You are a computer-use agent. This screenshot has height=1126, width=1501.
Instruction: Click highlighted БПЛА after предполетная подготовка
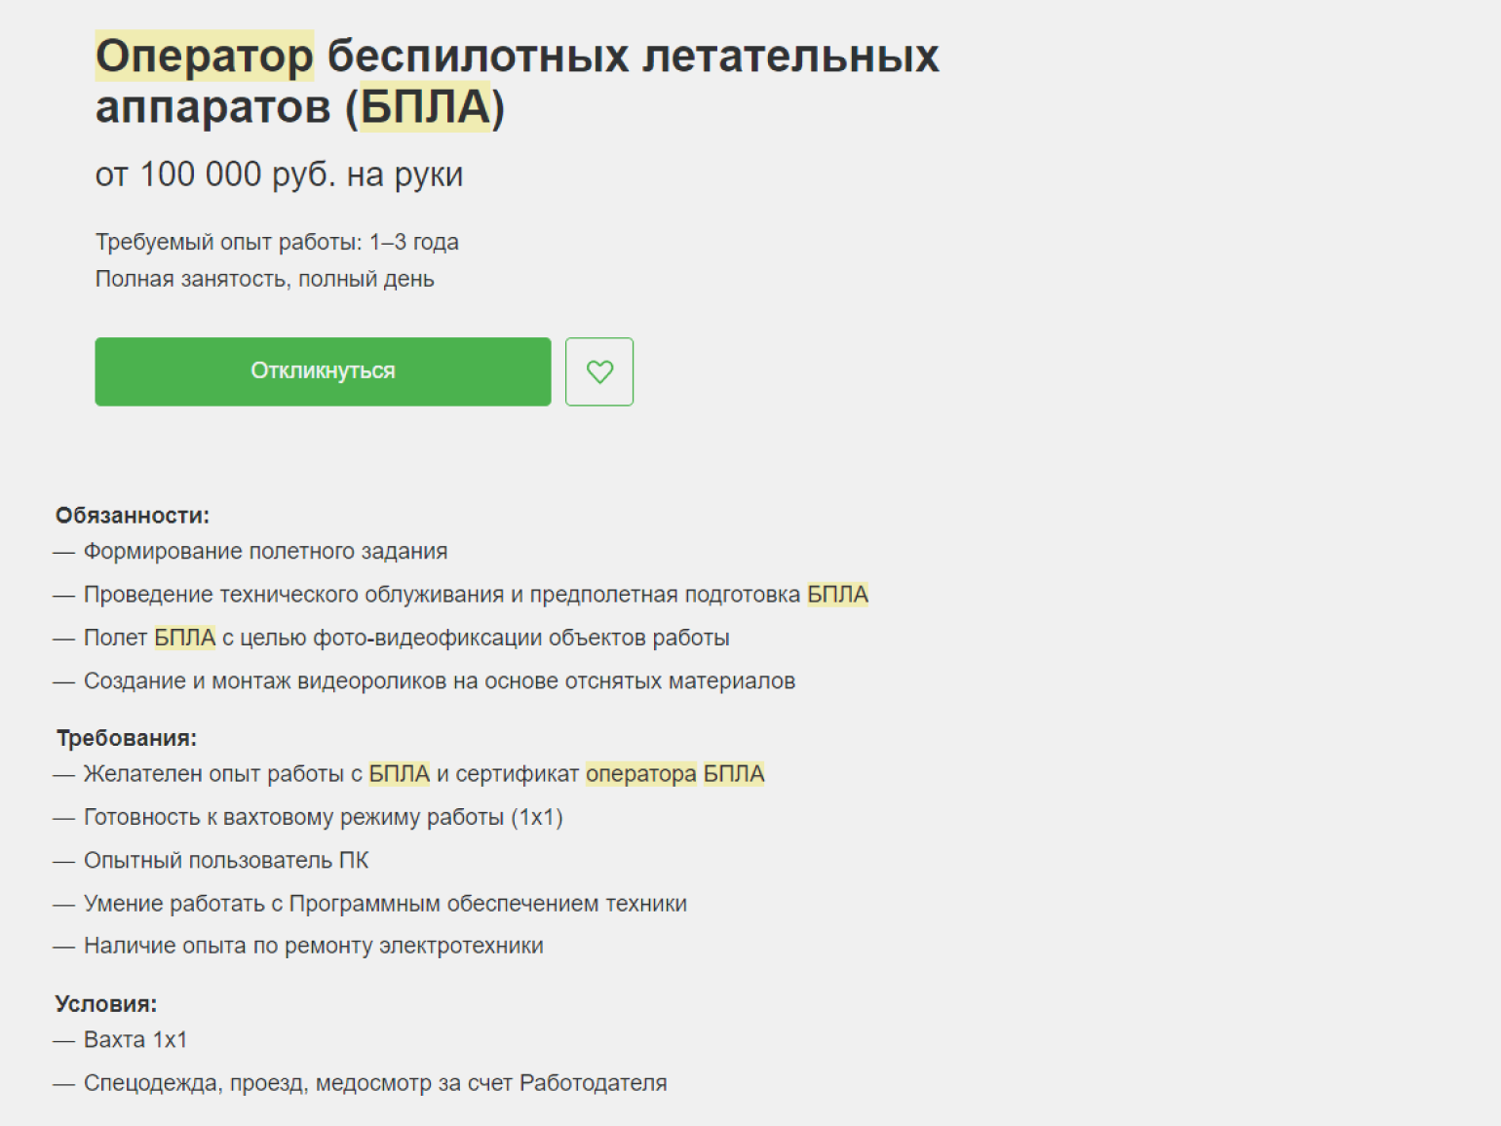[837, 595]
